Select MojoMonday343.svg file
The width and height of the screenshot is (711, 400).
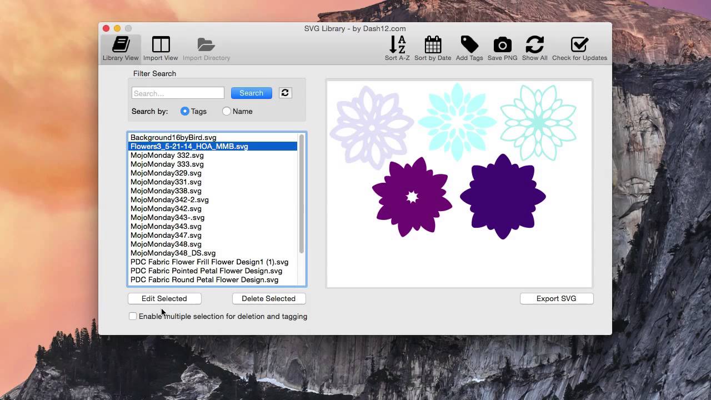[213, 226]
